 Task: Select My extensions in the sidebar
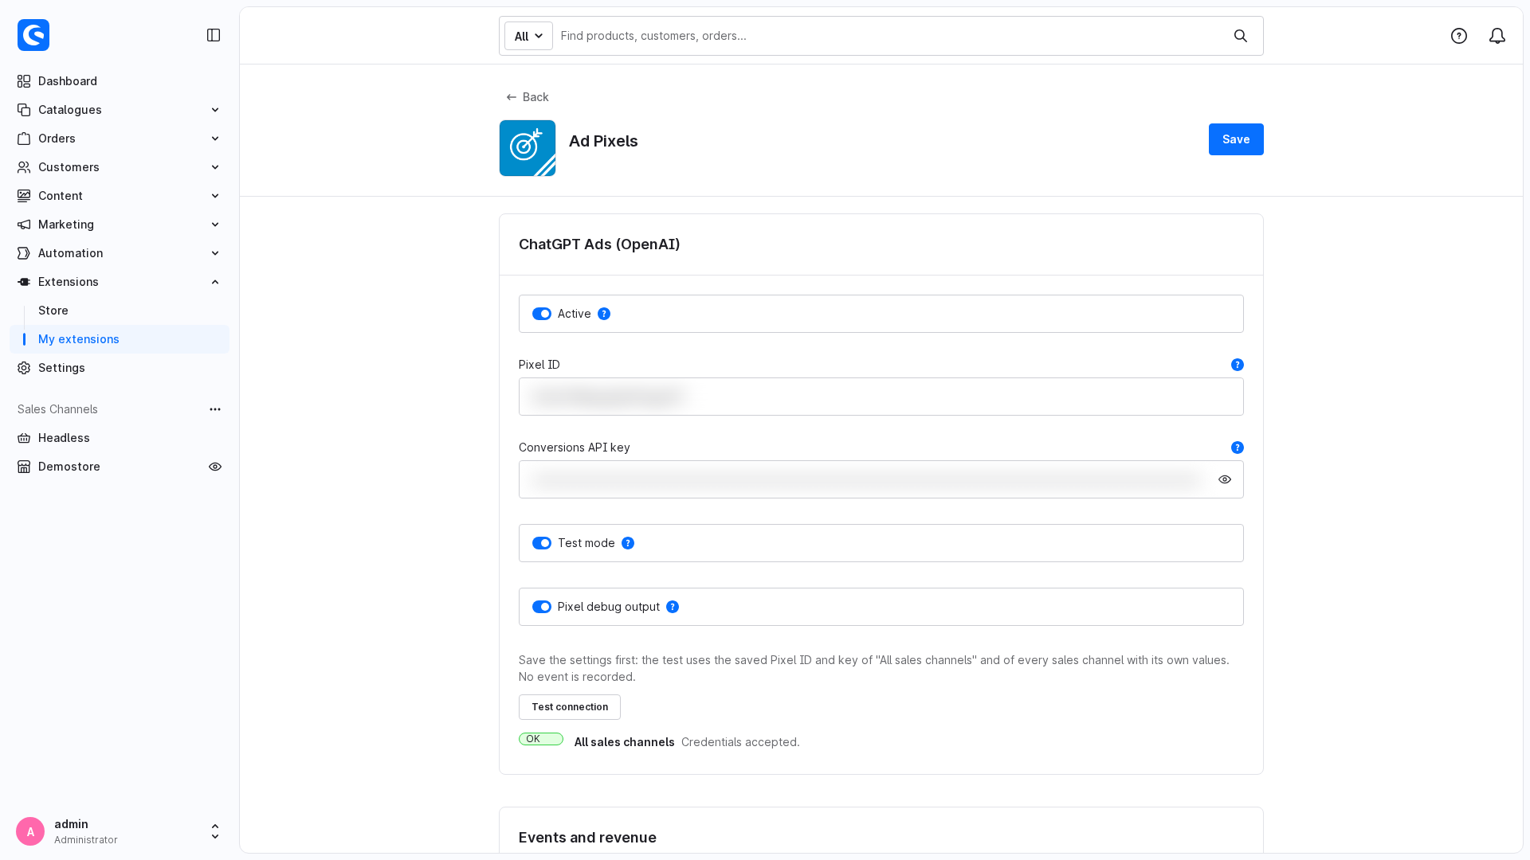coord(120,339)
